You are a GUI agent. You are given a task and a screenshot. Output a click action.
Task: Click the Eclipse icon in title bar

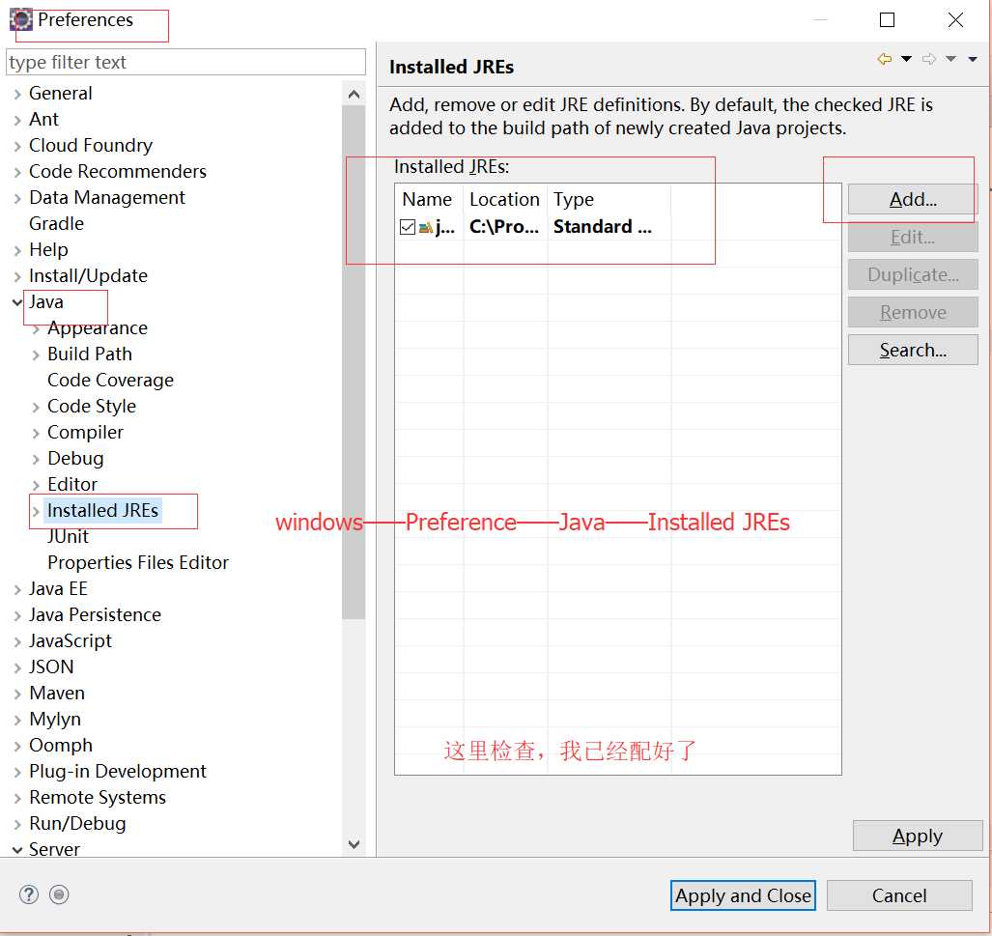pos(21,19)
